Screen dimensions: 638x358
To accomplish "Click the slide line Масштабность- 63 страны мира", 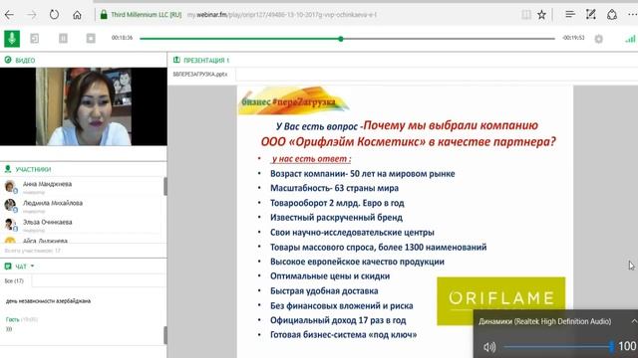I will [335, 188].
